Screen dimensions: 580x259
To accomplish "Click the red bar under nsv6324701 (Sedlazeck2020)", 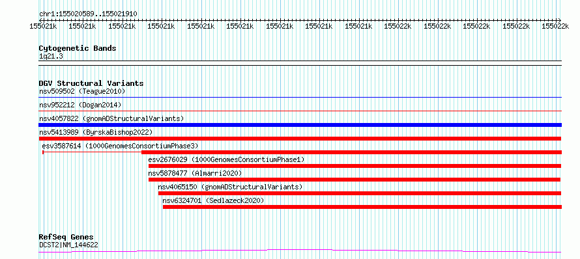I will [362, 207].
